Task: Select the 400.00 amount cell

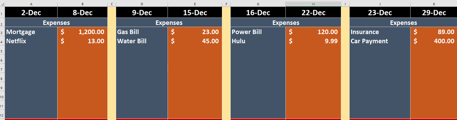Action: 434,41
